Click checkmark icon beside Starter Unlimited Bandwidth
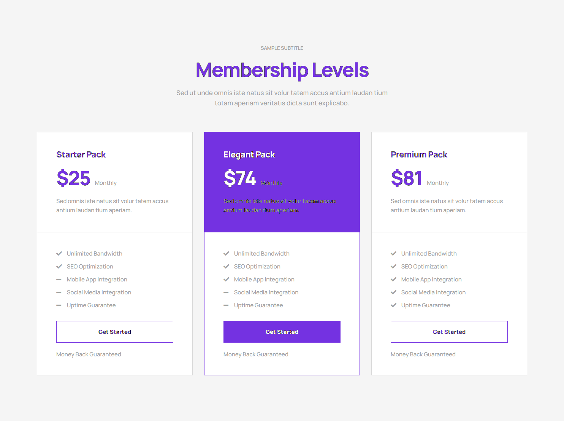This screenshot has width=564, height=421. (x=59, y=254)
